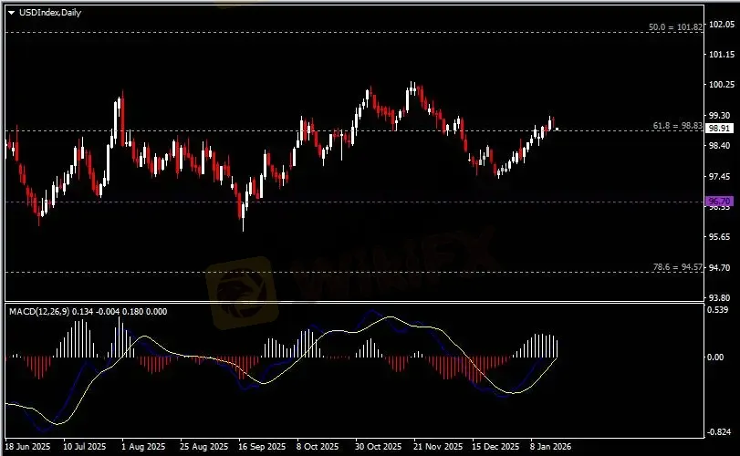Screen dimensions: 740x456
Task: Click the 8 Oct 2025 date label
Action: coord(318,446)
